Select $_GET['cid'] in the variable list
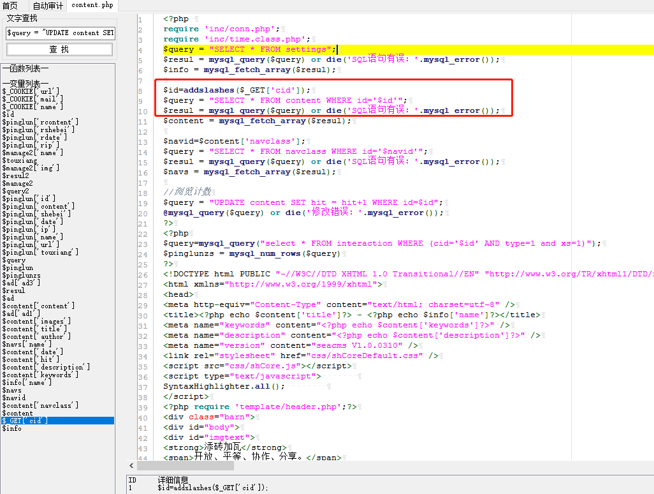The width and height of the screenshot is (654, 494). click(57, 421)
